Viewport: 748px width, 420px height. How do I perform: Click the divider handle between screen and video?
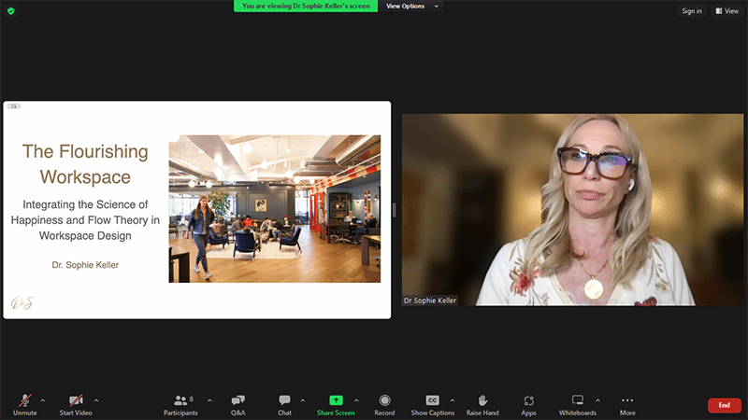pos(395,210)
